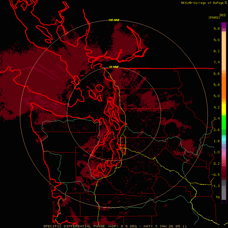
Task: Click the TH threshold label on the scale
Action: point(218,197)
